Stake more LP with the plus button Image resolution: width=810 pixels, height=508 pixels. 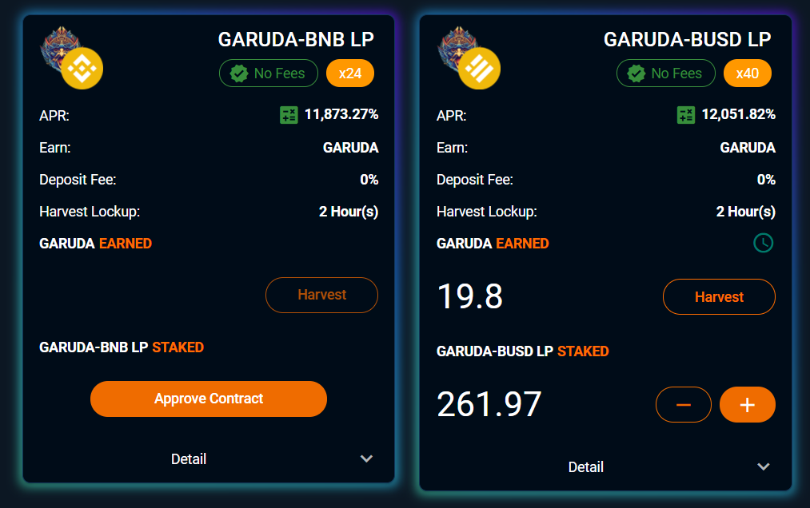coord(748,405)
